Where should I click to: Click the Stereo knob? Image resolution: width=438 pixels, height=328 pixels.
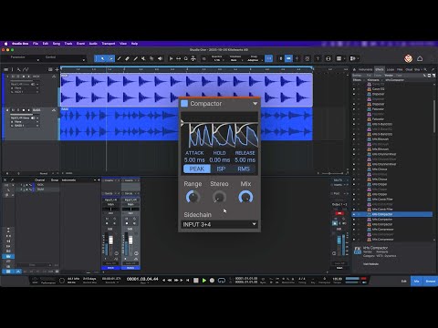(x=219, y=197)
